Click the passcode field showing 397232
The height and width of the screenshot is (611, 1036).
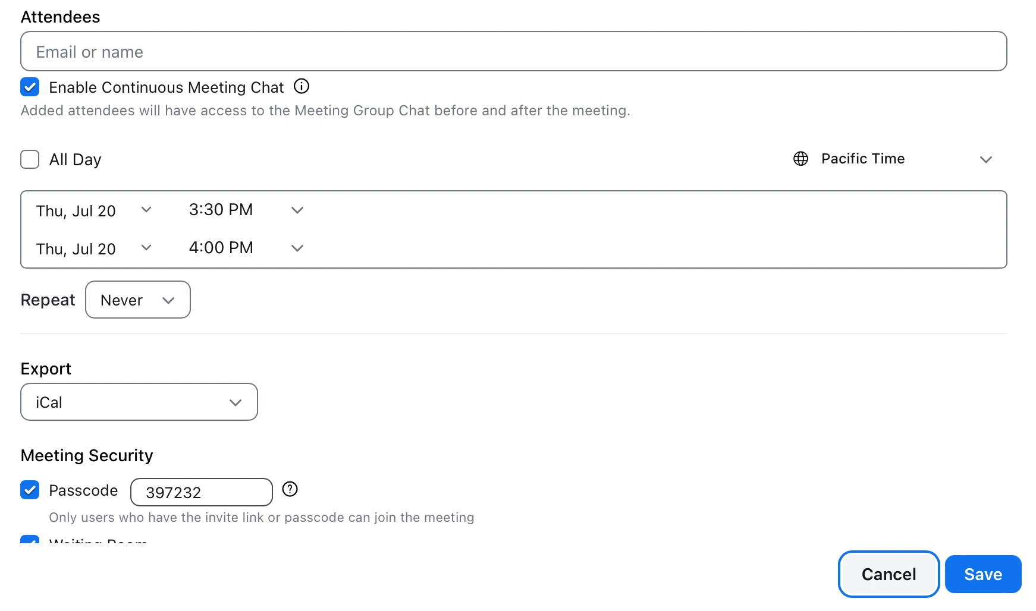pos(201,492)
